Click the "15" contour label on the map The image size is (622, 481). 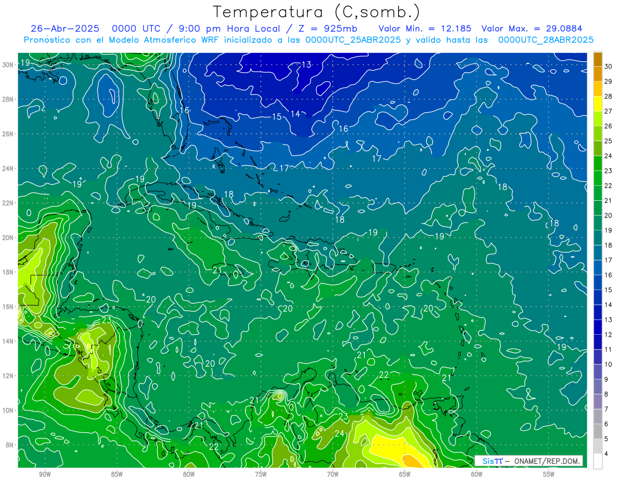[277, 117]
